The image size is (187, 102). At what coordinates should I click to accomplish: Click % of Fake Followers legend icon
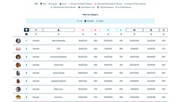(x=116, y=7)
